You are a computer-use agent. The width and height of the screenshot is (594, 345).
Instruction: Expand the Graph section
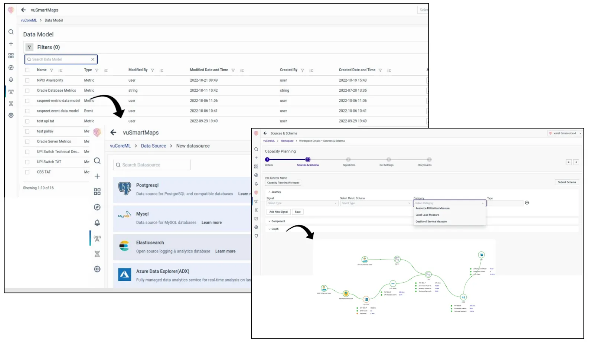coord(273,229)
